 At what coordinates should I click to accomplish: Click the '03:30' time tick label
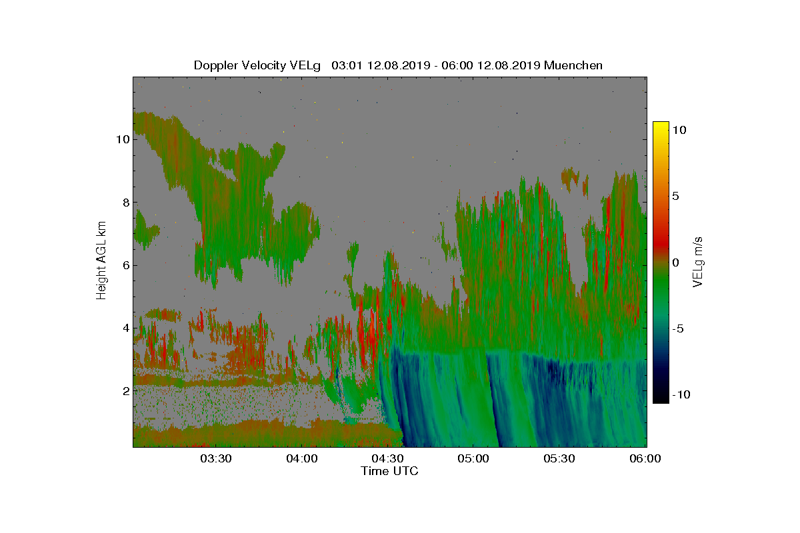[x=216, y=458]
